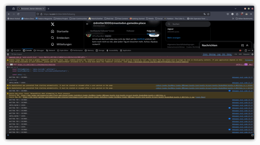This screenshot has width=260, height=145.
Task: Open Entdecken explore page
Action: point(60,38)
